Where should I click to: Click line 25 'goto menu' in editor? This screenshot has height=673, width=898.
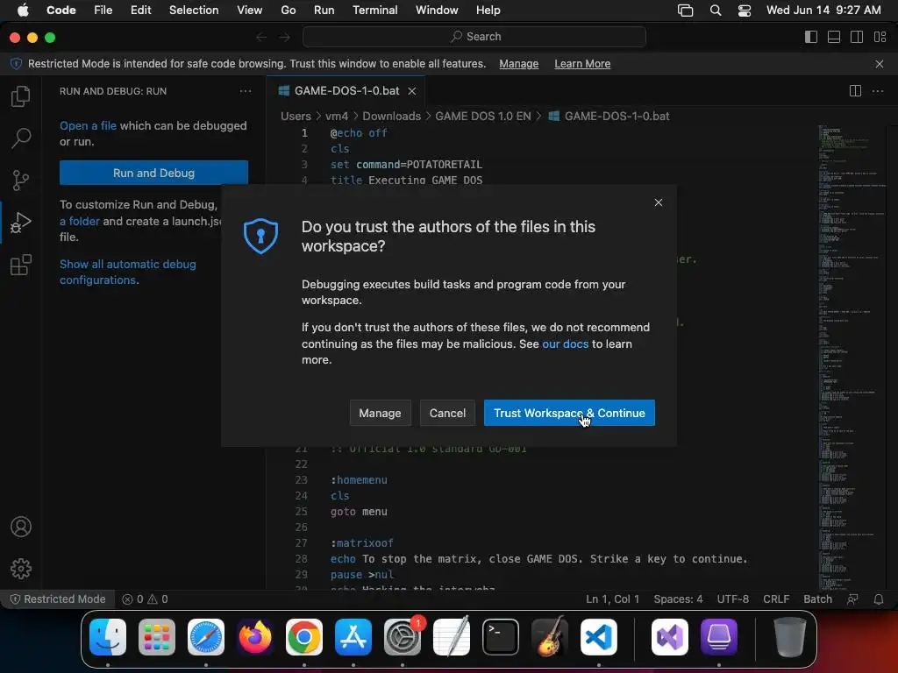359,512
